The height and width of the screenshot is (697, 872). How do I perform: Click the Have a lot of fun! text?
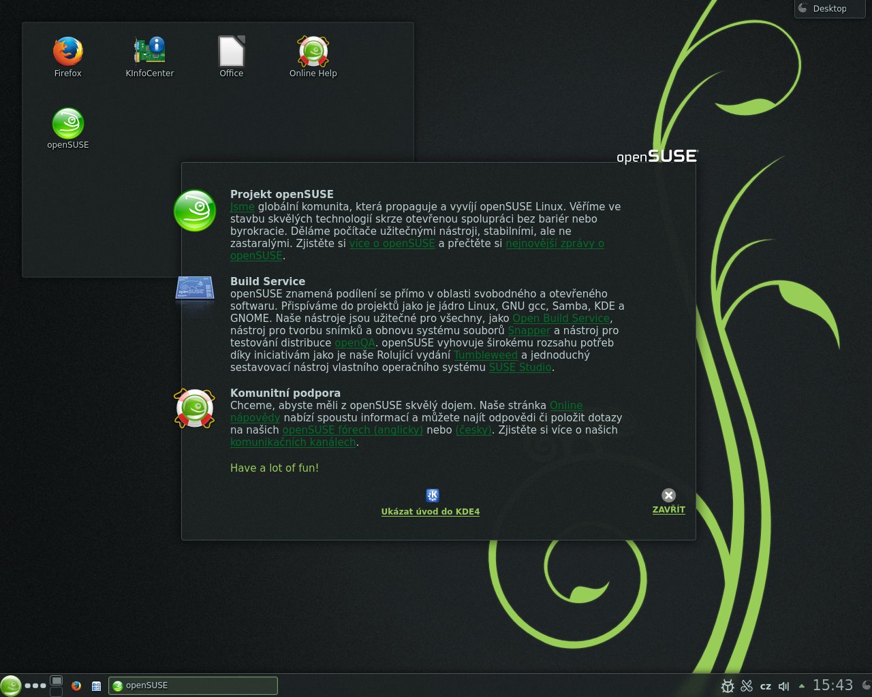pos(275,468)
